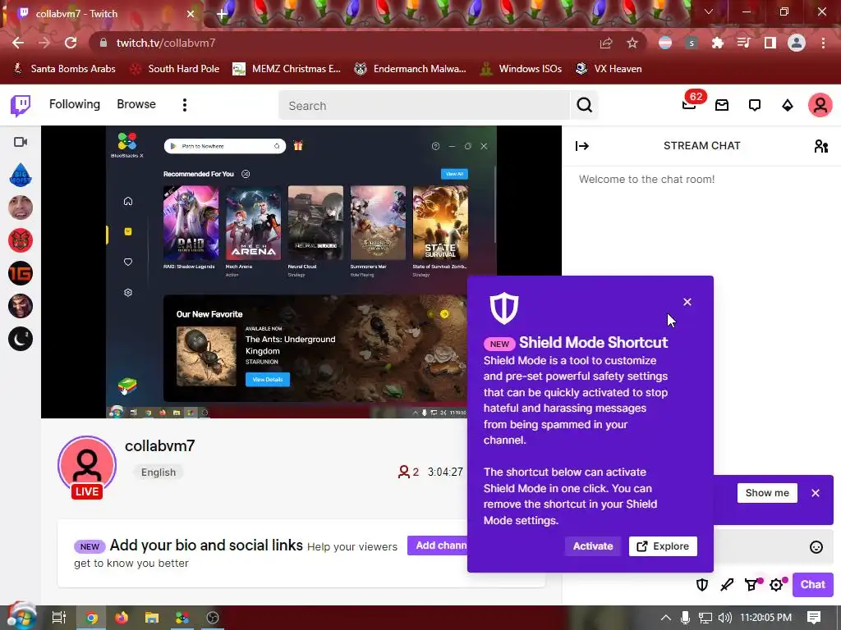
Task: Go back to the previous page
Action: [18, 43]
